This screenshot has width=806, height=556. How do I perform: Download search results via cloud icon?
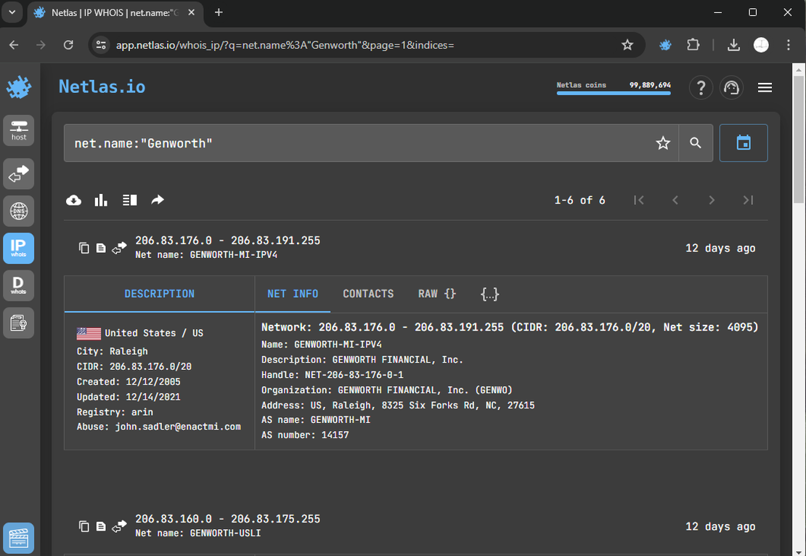click(x=73, y=200)
